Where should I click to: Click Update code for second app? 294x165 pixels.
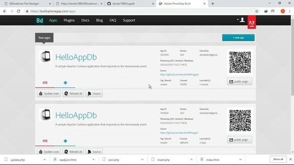(x=49, y=152)
